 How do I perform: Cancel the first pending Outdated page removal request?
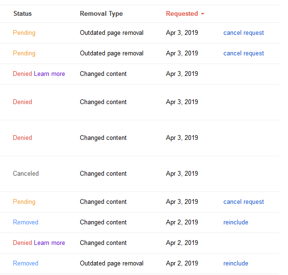[x=244, y=33]
